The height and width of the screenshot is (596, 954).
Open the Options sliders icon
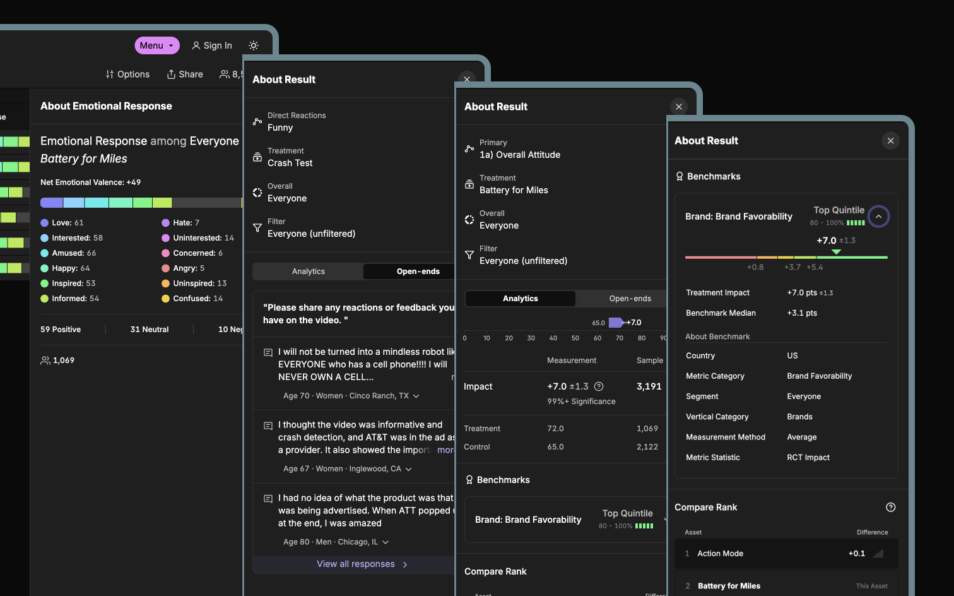(110, 74)
